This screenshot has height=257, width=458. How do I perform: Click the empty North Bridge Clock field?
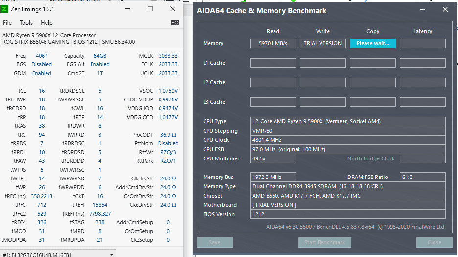coord(423,158)
